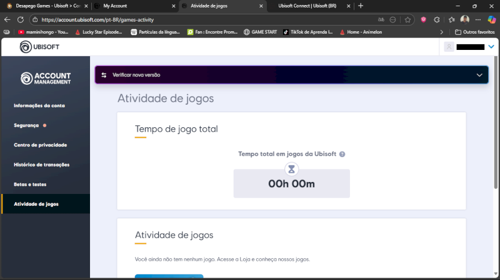This screenshot has height=280, width=500.
Task: Open the account dropdown arrow in the header
Action: coord(491,47)
